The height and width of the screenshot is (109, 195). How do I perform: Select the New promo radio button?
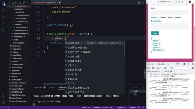click(167, 18)
